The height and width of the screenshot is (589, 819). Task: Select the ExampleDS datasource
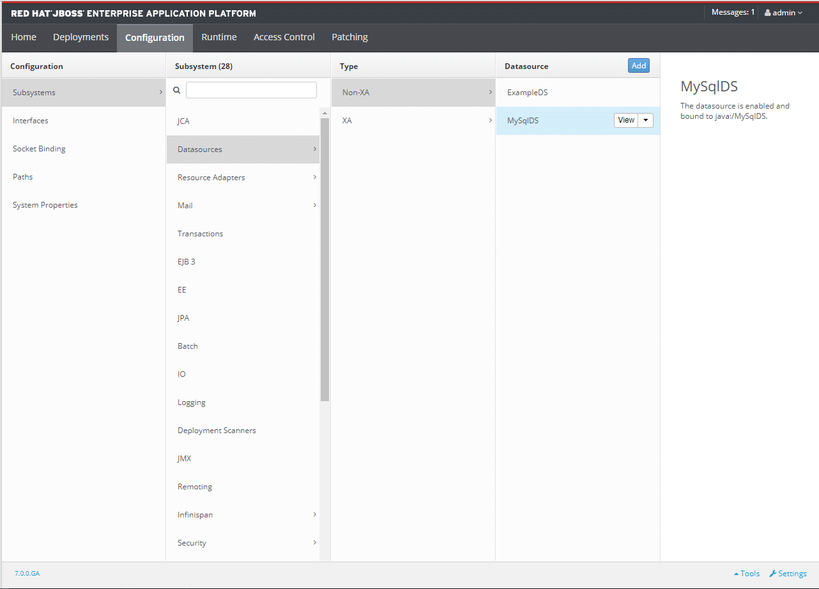[x=578, y=93]
